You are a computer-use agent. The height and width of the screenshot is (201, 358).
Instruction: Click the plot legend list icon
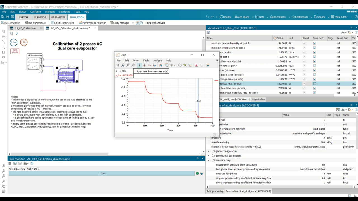pos(167,65)
